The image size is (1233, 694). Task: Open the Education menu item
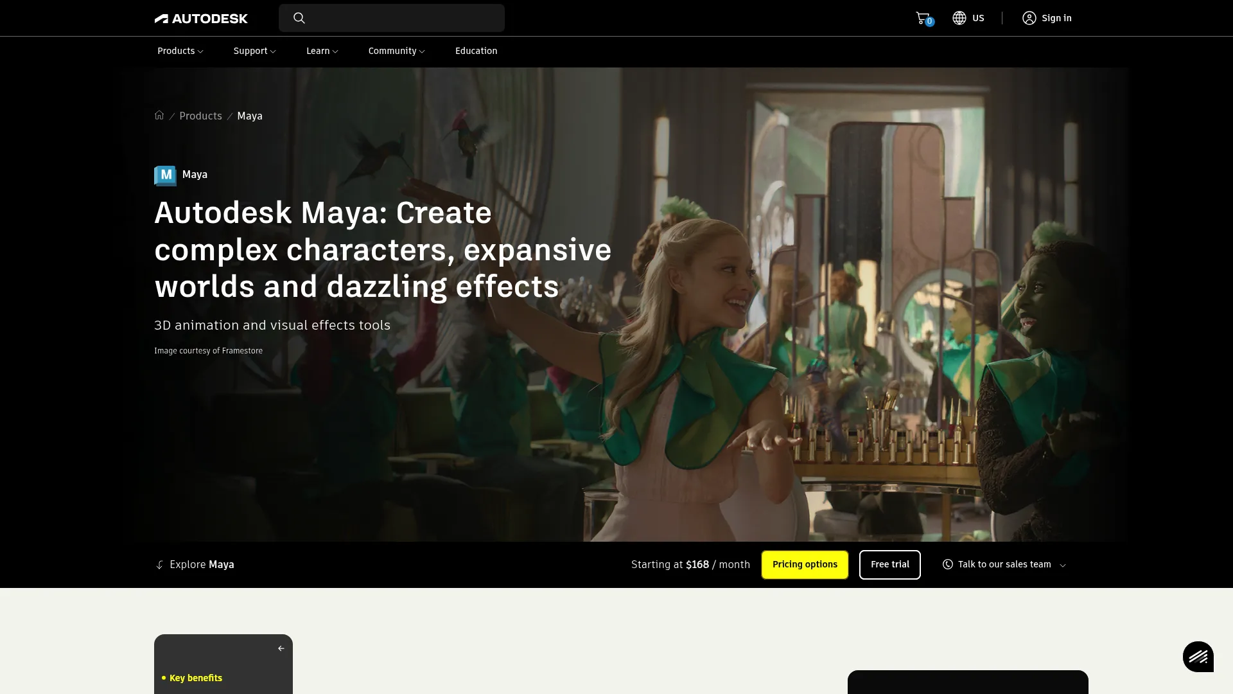click(x=476, y=51)
